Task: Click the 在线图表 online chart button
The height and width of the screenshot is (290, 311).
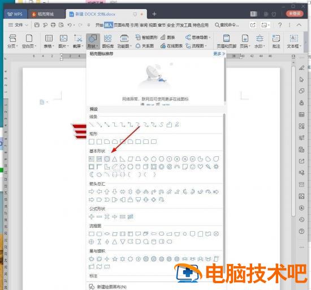Action: [x=171, y=46]
